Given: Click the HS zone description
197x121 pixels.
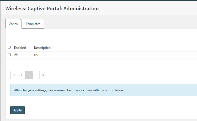Looking at the screenshot, I should (36, 55).
